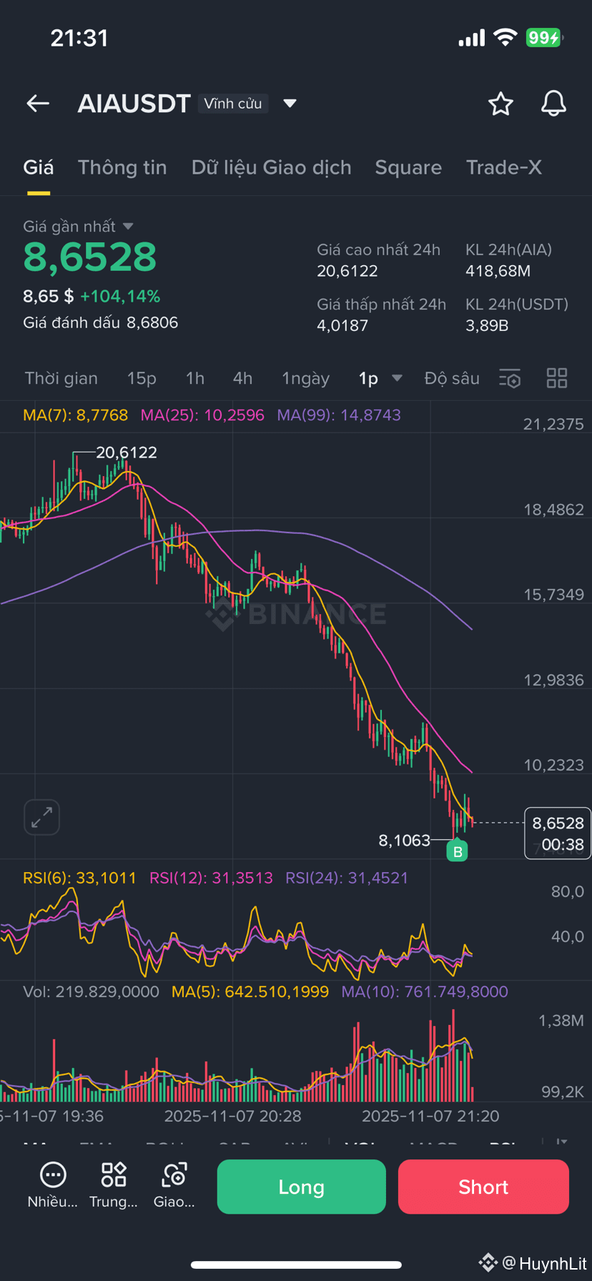
Task: Tap the MA(7): 8,7768 indicator label
Action: point(76,415)
